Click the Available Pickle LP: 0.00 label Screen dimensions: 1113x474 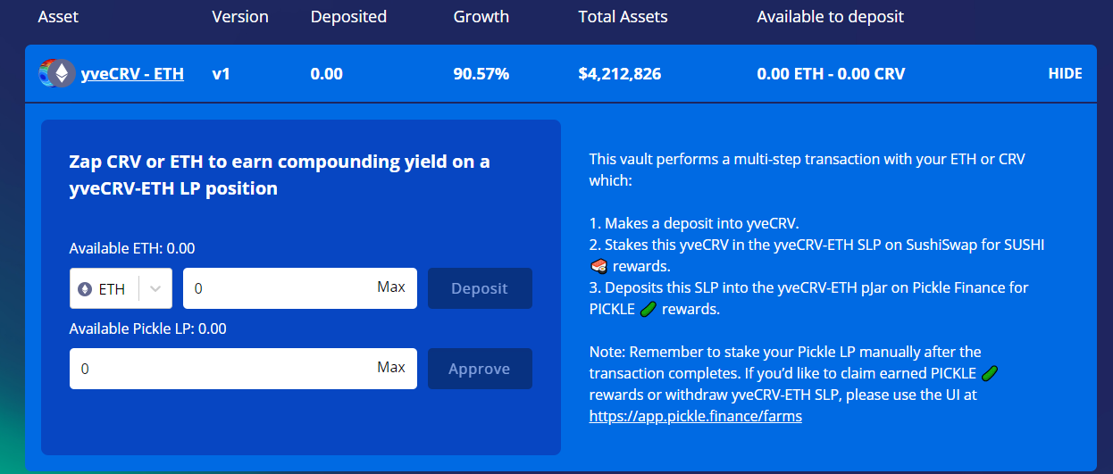coord(148,328)
